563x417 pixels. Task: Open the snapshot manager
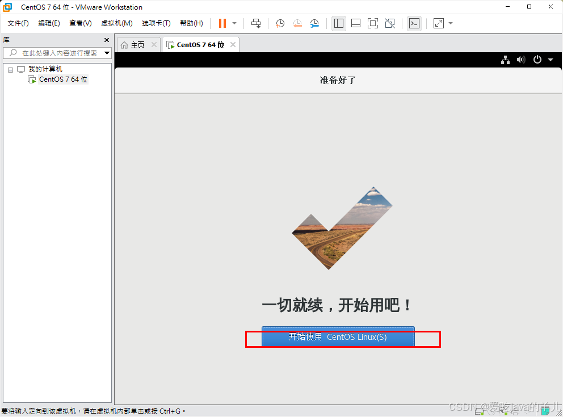click(314, 23)
